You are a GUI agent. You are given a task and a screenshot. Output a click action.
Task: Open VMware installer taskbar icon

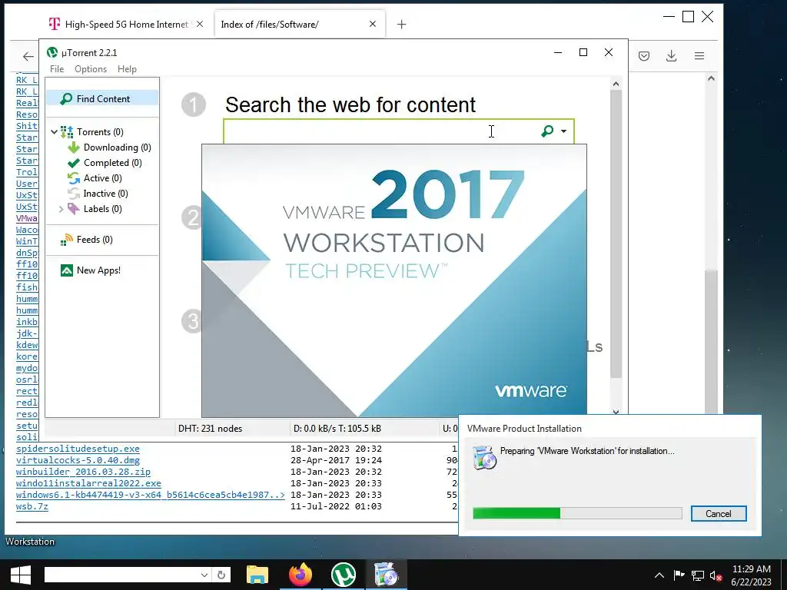tap(386, 575)
